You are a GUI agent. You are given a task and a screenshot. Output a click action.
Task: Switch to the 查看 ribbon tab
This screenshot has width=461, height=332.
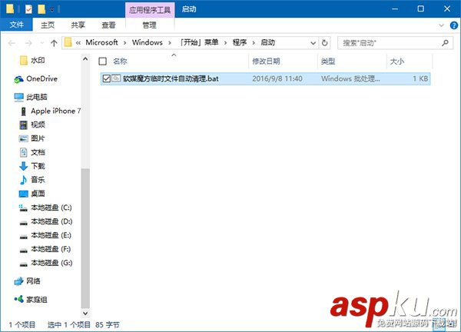click(108, 25)
